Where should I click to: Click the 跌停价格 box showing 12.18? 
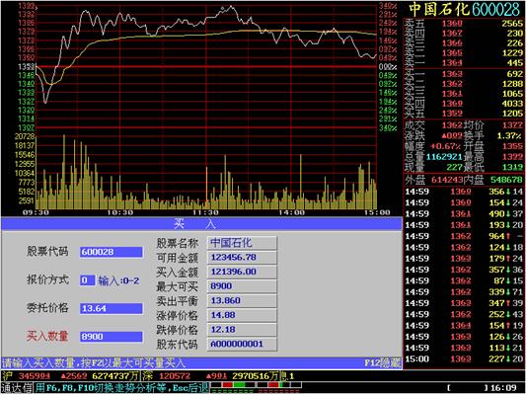pyautogui.click(x=242, y=330)
